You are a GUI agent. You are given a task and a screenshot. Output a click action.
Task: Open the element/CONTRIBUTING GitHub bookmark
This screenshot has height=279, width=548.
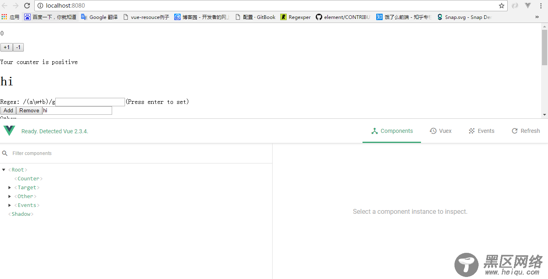pyautogui.click(x=343, y=17)
